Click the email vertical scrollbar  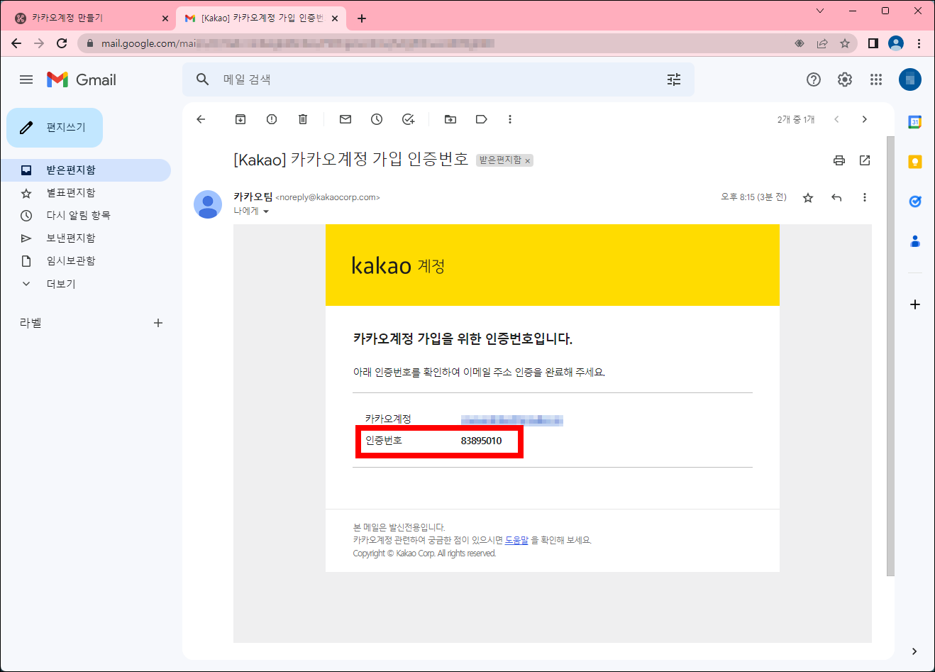(x=890, y=355)
